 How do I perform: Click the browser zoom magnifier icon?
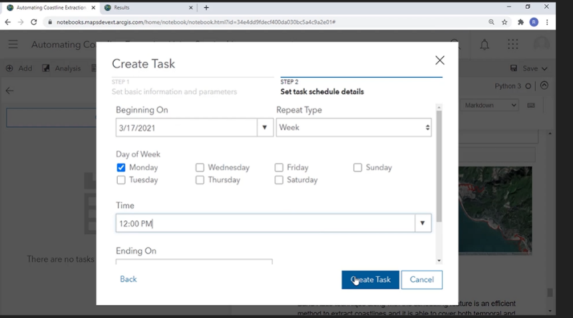coord(491,22)
